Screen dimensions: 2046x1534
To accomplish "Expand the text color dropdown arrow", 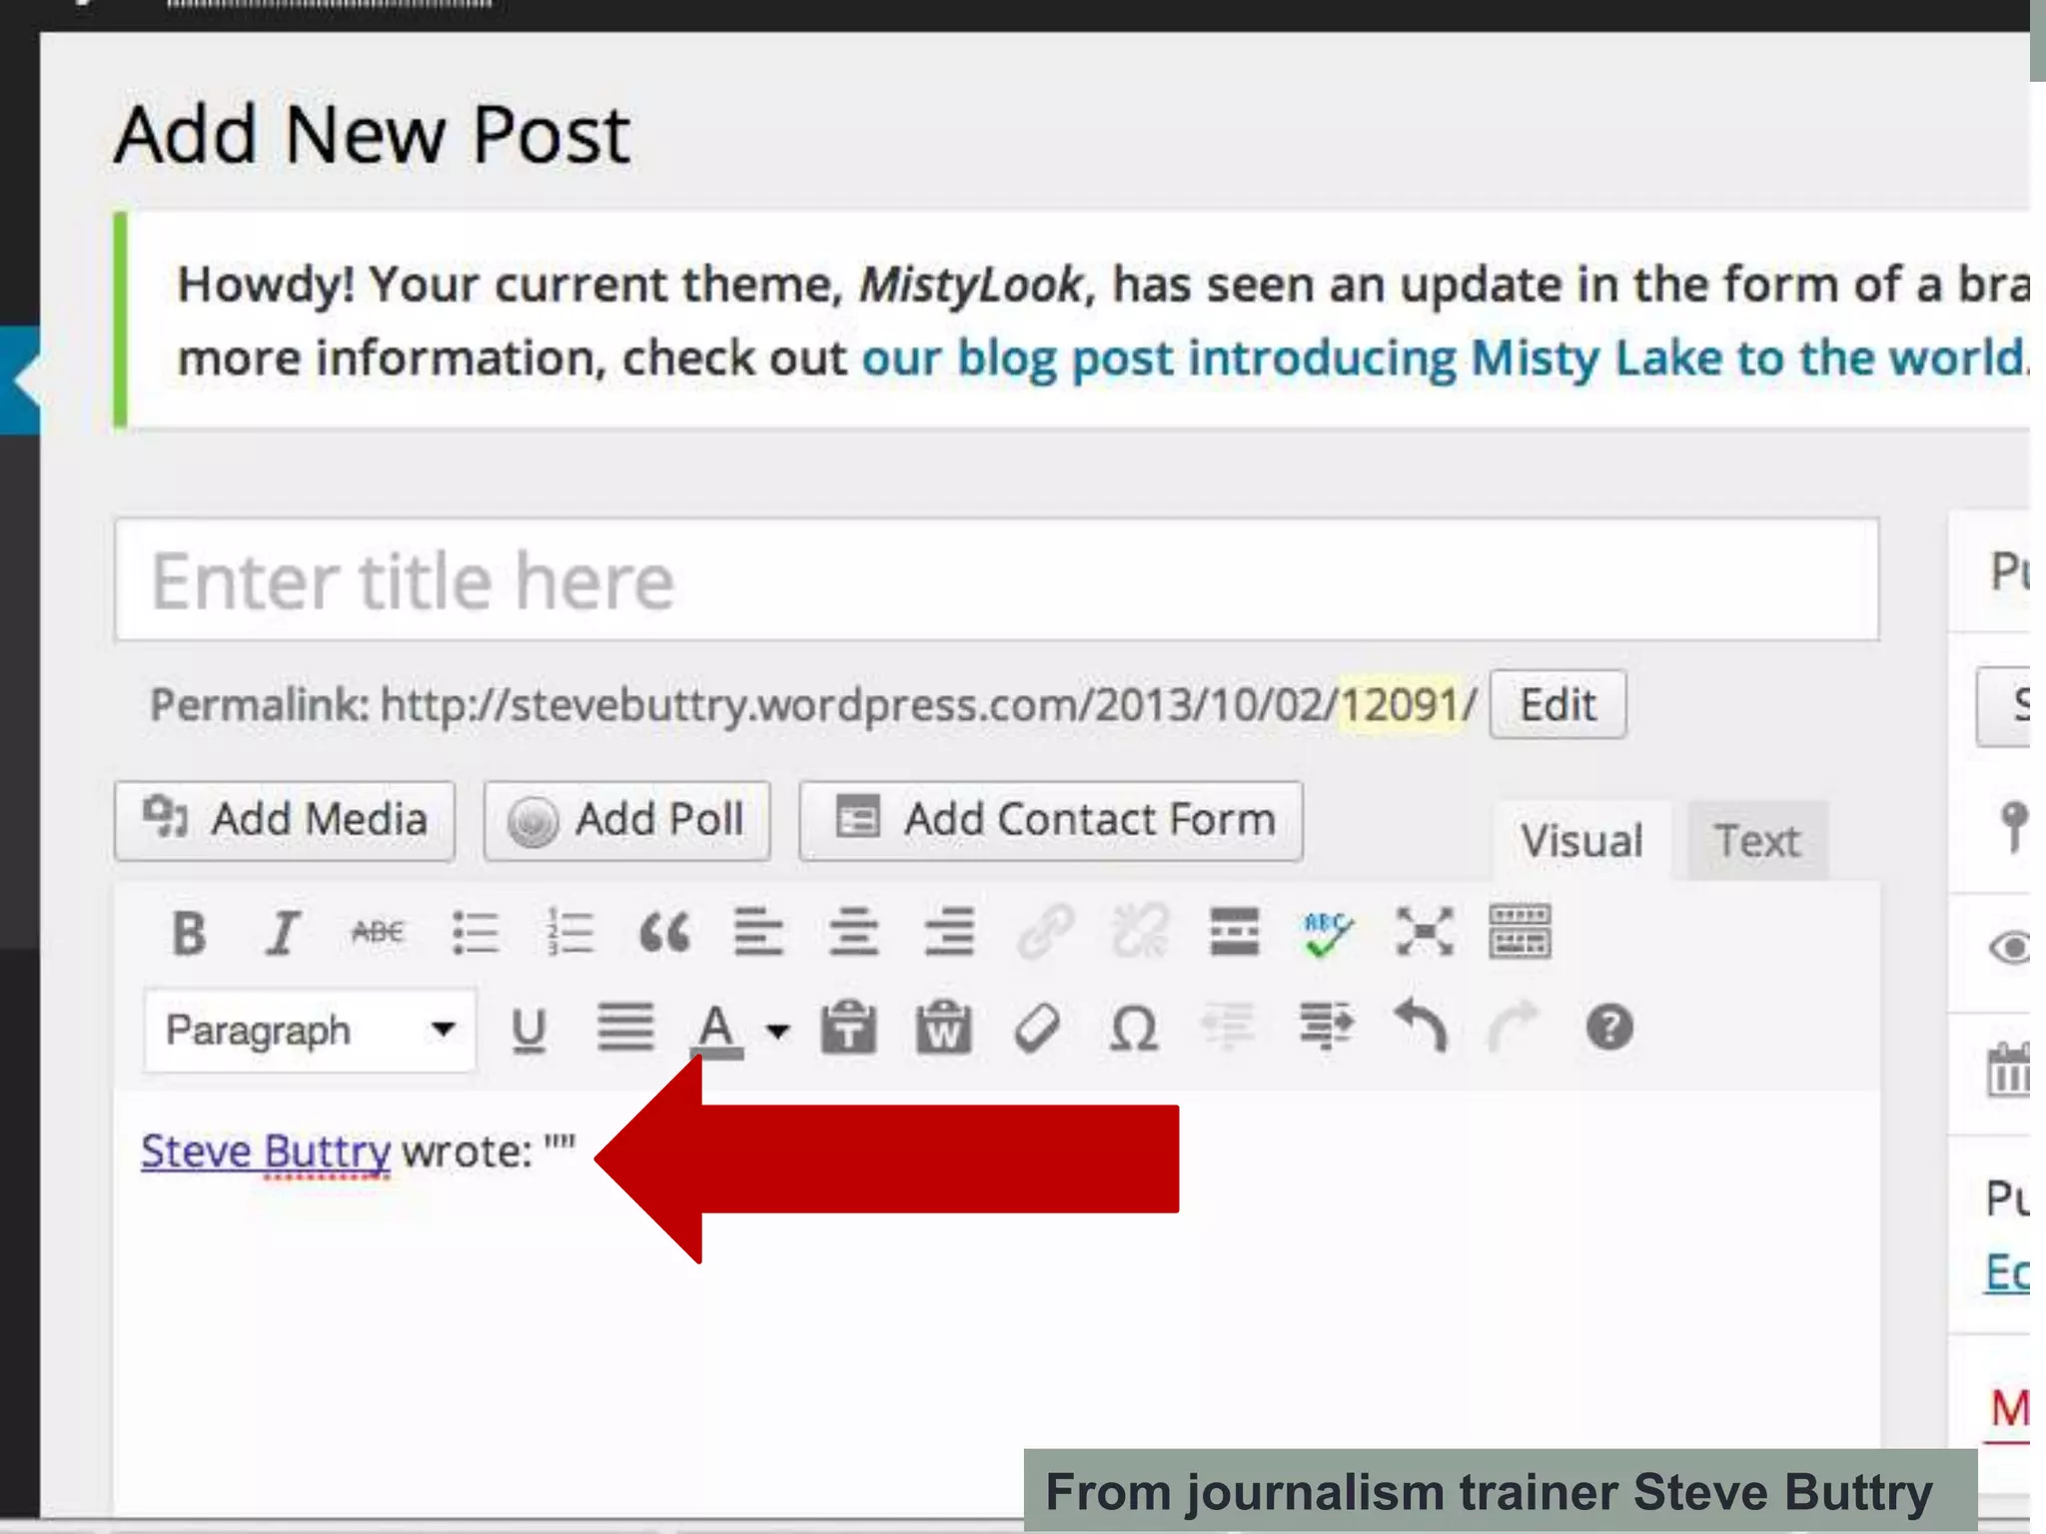I will pos(778,1031).
